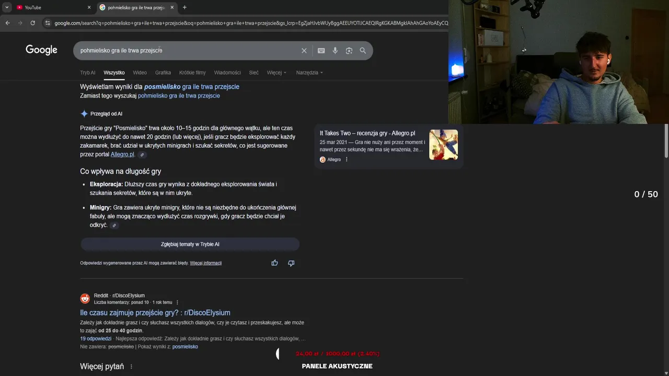Clear the search box with X icon
Image resolution: width=669 pixels, height=376 pixels.
[x=304, y=51]
